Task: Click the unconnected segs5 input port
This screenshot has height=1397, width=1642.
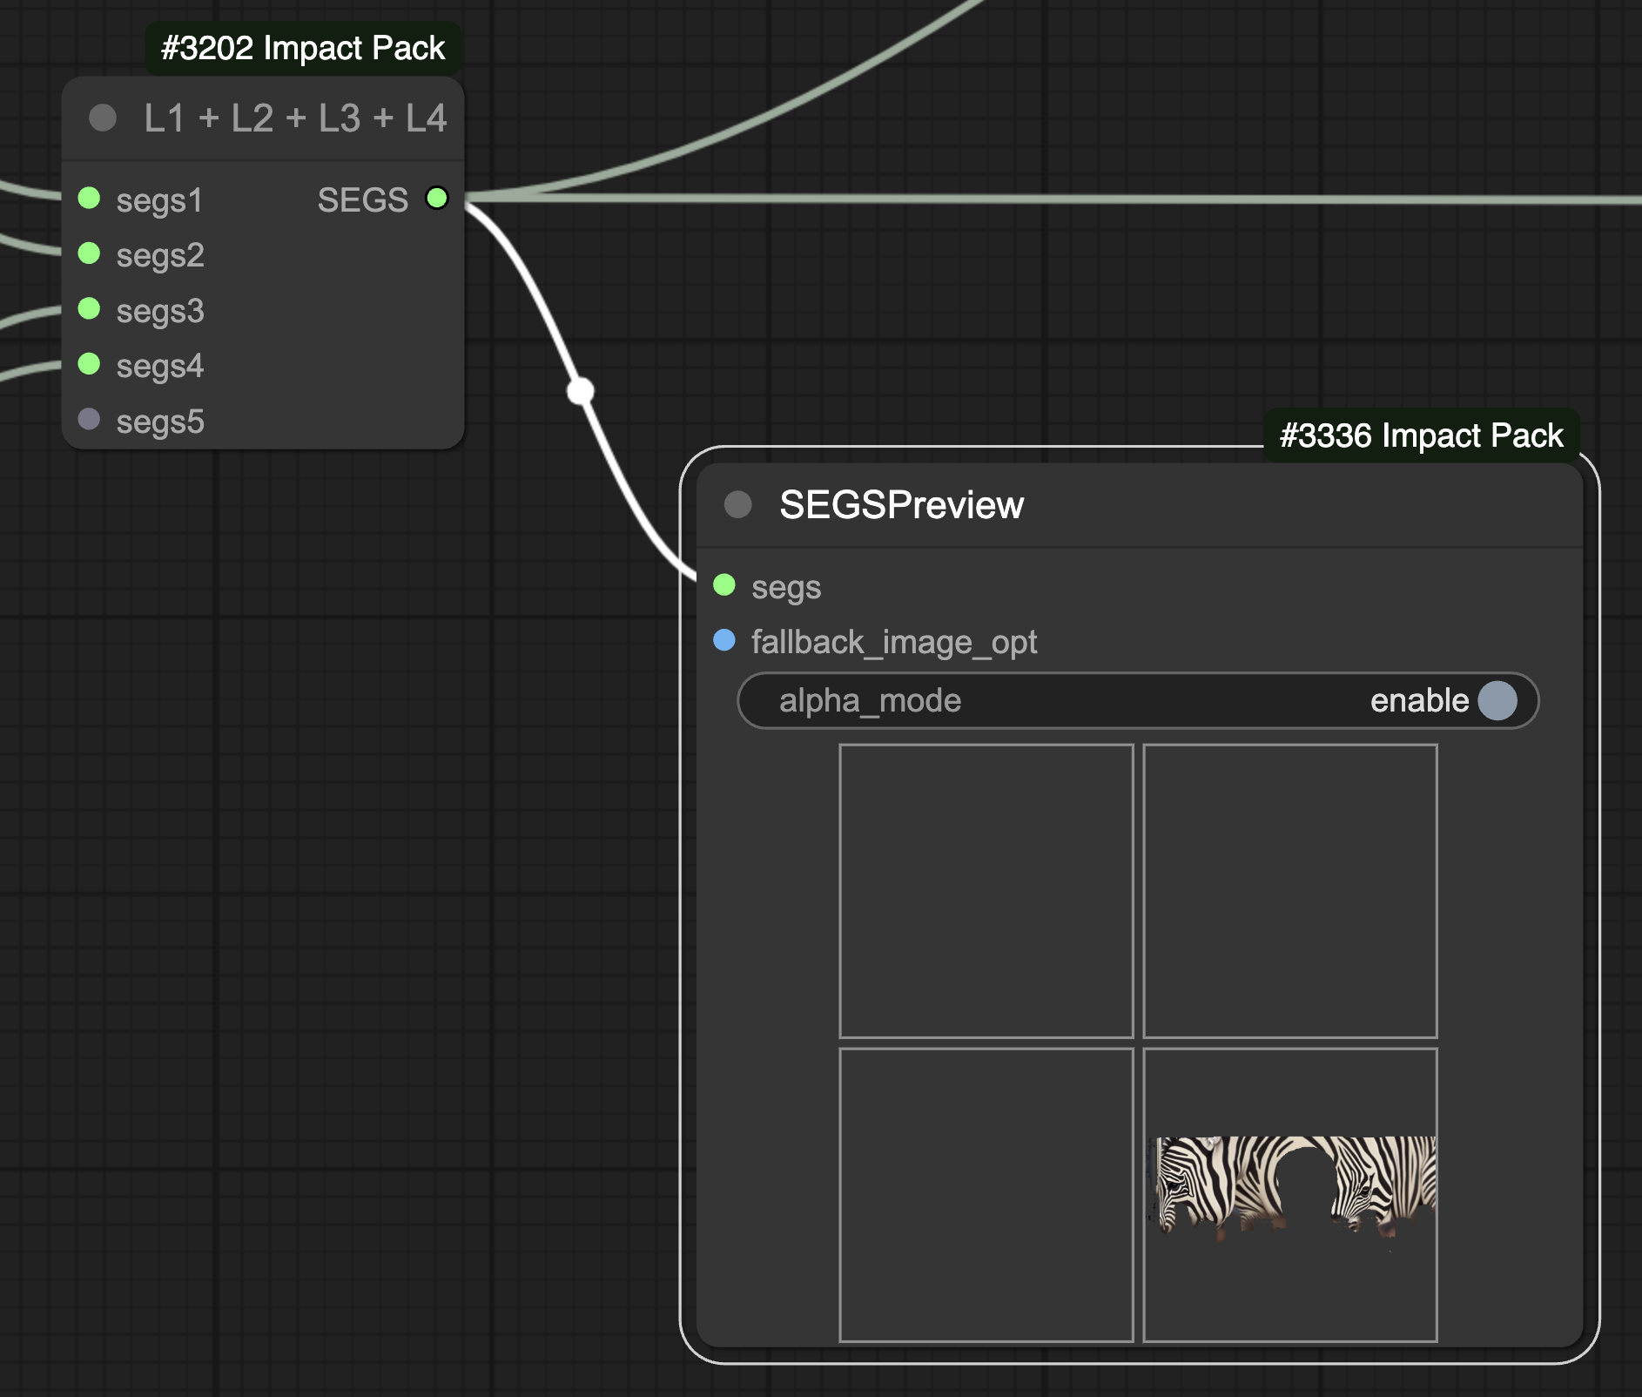Action: point(88,422)
